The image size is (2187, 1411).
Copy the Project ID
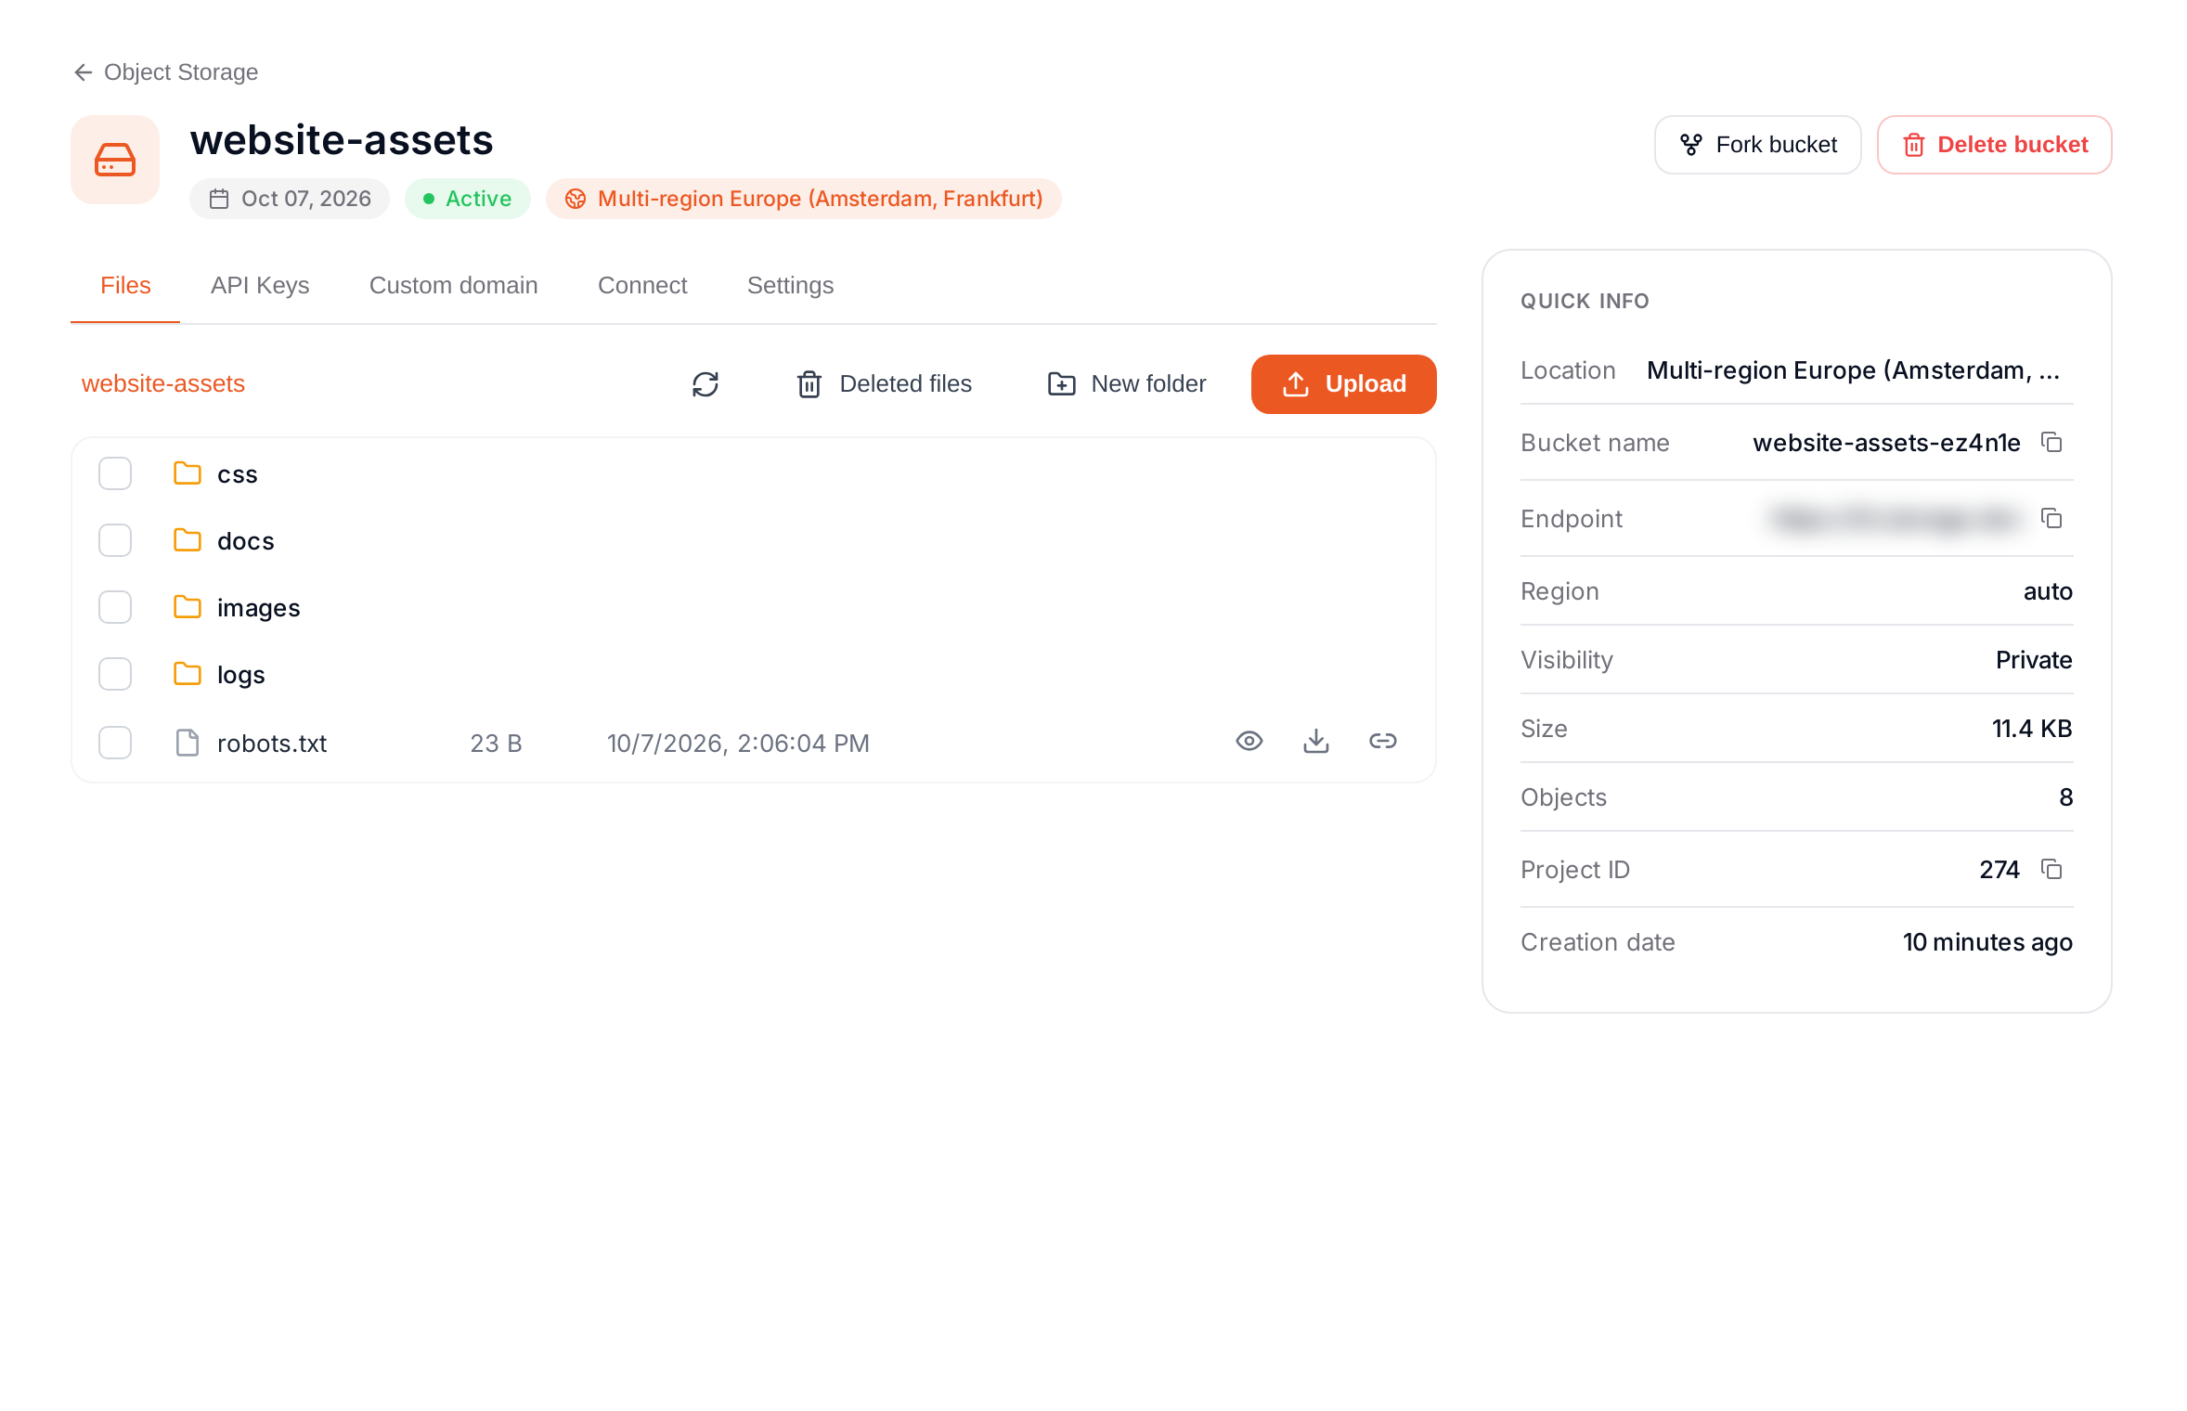pyautogui.click(x=2051, y=869)
